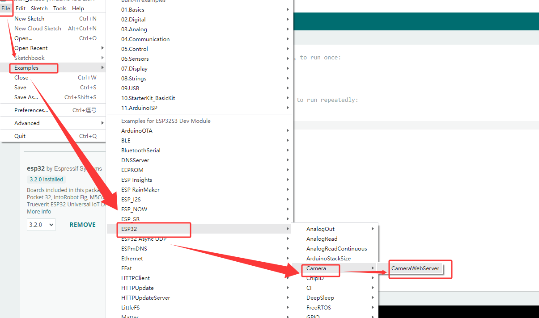Open DeepSleep example submenu
539x318 pixels.
(335, 298)
